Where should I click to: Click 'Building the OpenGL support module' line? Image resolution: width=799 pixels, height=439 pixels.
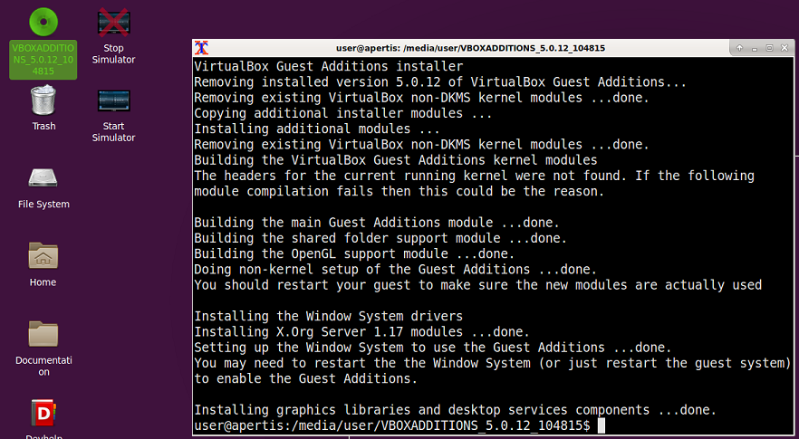point(354,253)
